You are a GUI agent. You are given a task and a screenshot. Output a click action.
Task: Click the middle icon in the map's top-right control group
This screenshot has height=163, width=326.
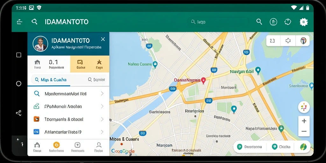tap(288, 40)
